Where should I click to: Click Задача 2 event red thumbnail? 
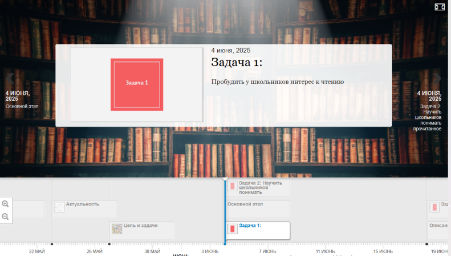(233, 186)
